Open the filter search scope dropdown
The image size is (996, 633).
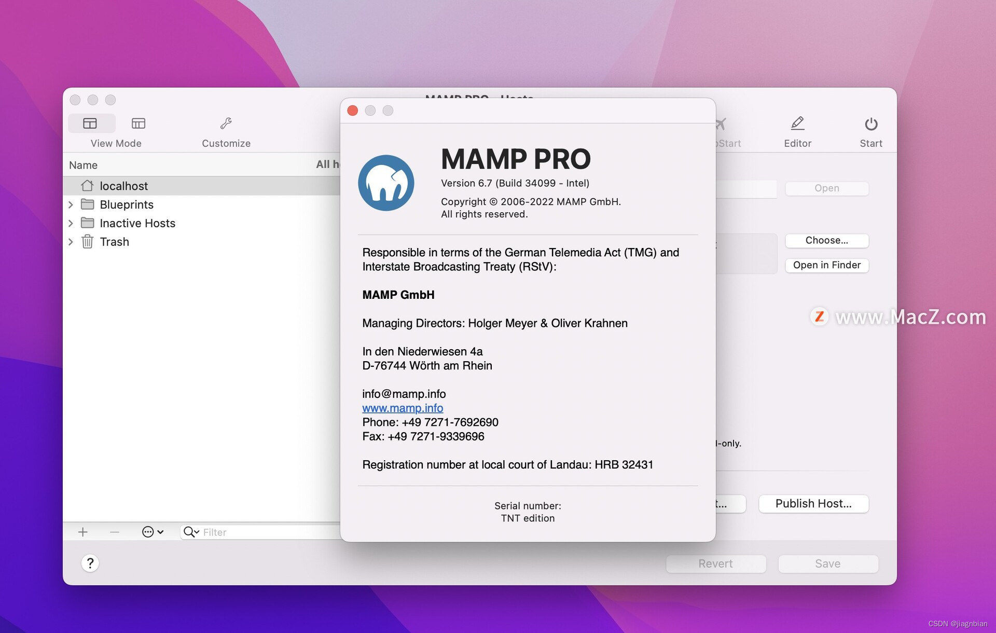191,532
